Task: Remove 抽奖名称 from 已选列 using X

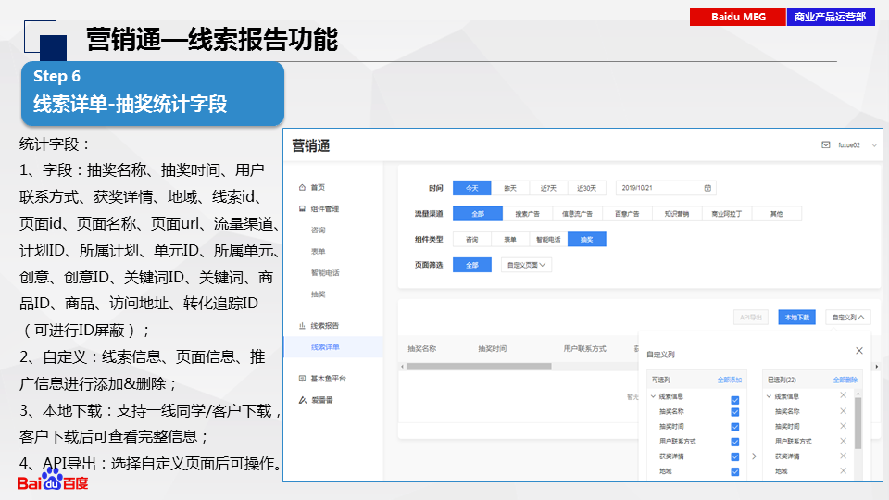Action: point(843,411)
